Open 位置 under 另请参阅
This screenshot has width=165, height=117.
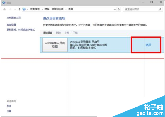click(x=9, y=111)
